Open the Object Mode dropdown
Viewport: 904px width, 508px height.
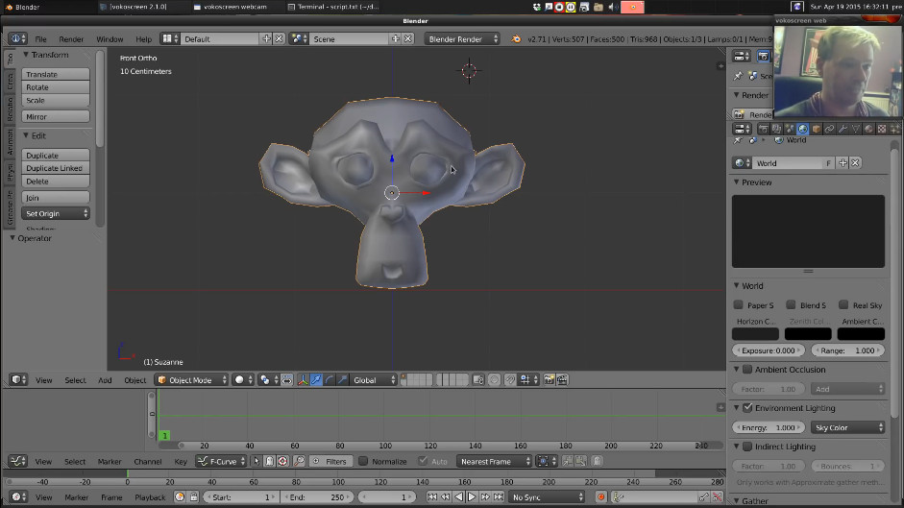tap(192, 380)
